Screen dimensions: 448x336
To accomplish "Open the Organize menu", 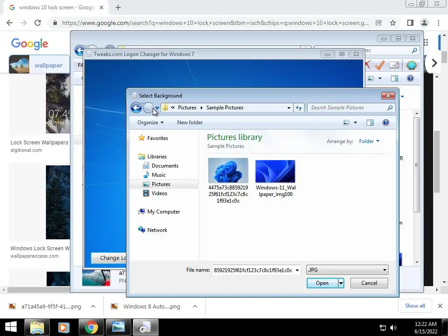I will pos(150,122).
